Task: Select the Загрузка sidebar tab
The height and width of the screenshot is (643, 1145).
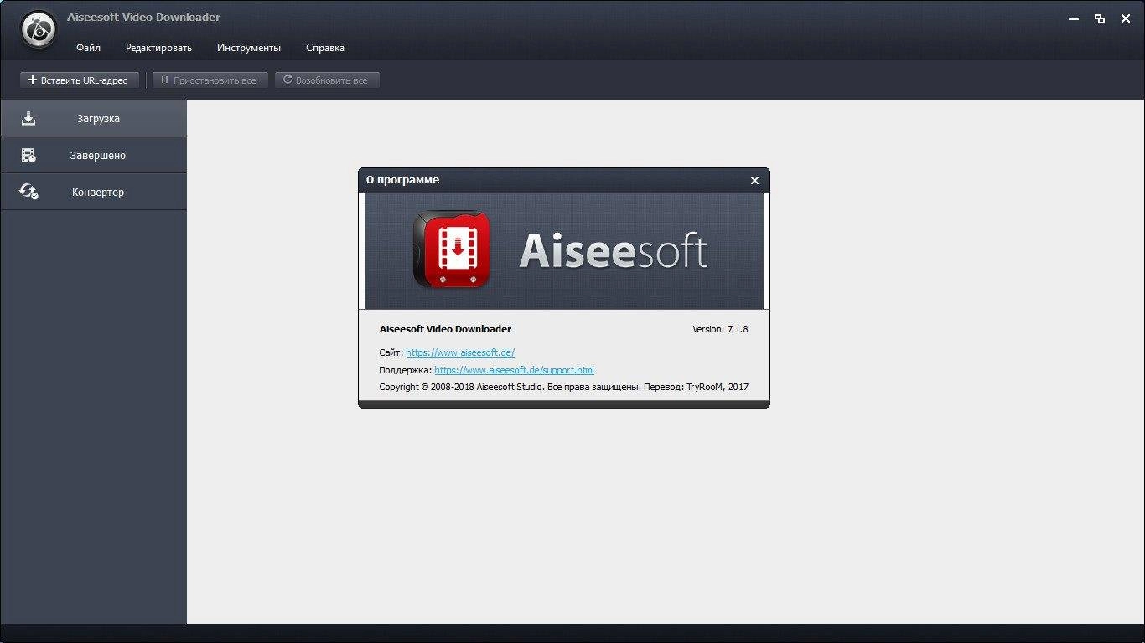Action: [93, 118]
